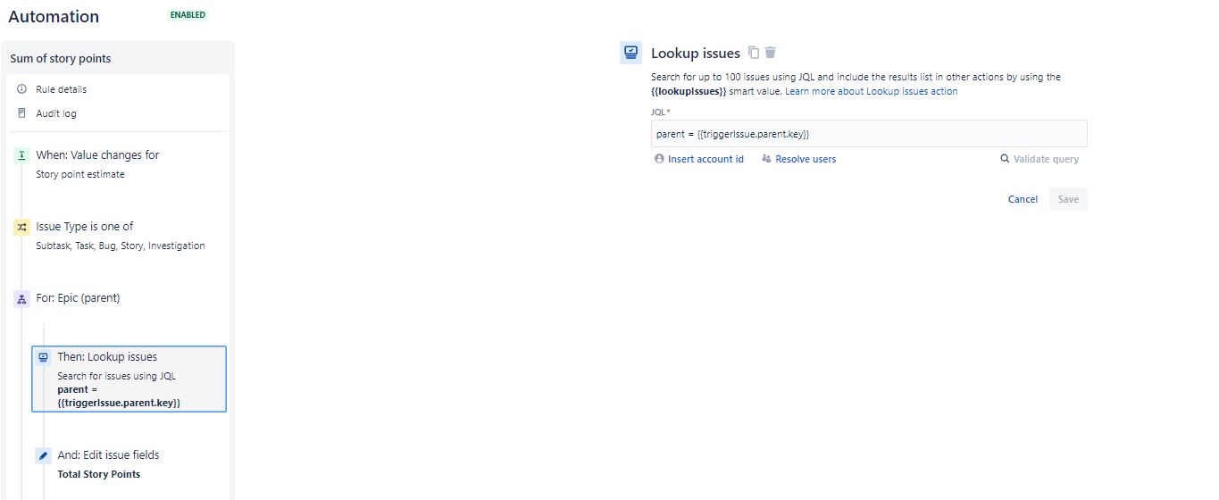1219x500 pixels.
Task: Select the 'Then: Lookup issues' step
Action: [129, 379]
